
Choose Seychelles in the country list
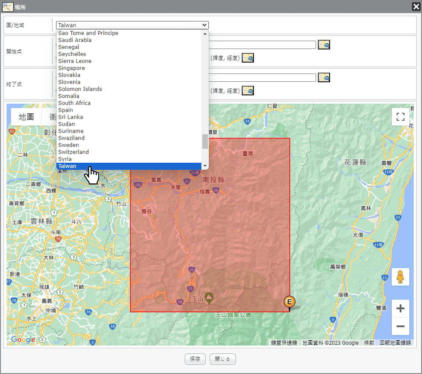(x=129, y=54)
